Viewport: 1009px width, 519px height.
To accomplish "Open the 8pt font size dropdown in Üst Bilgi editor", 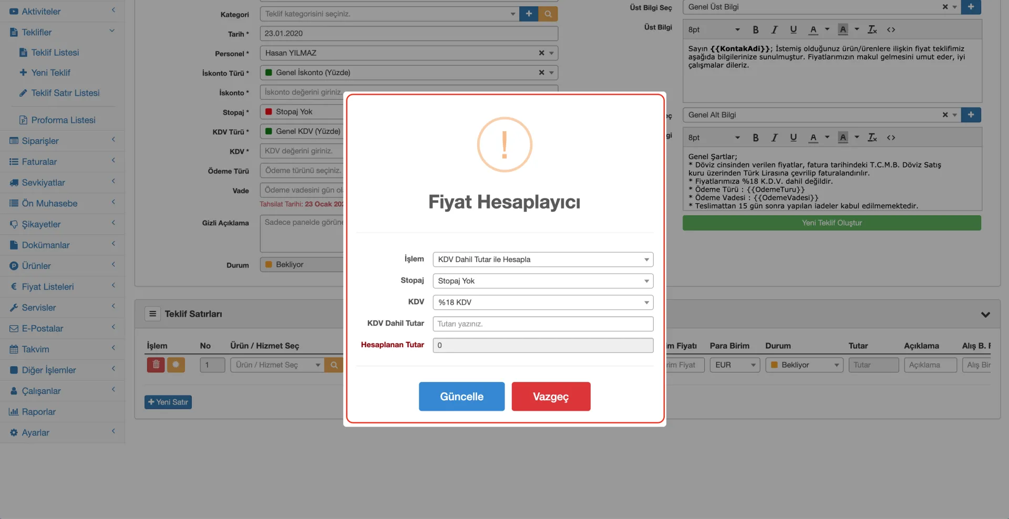I will click(x=714, y=30).
